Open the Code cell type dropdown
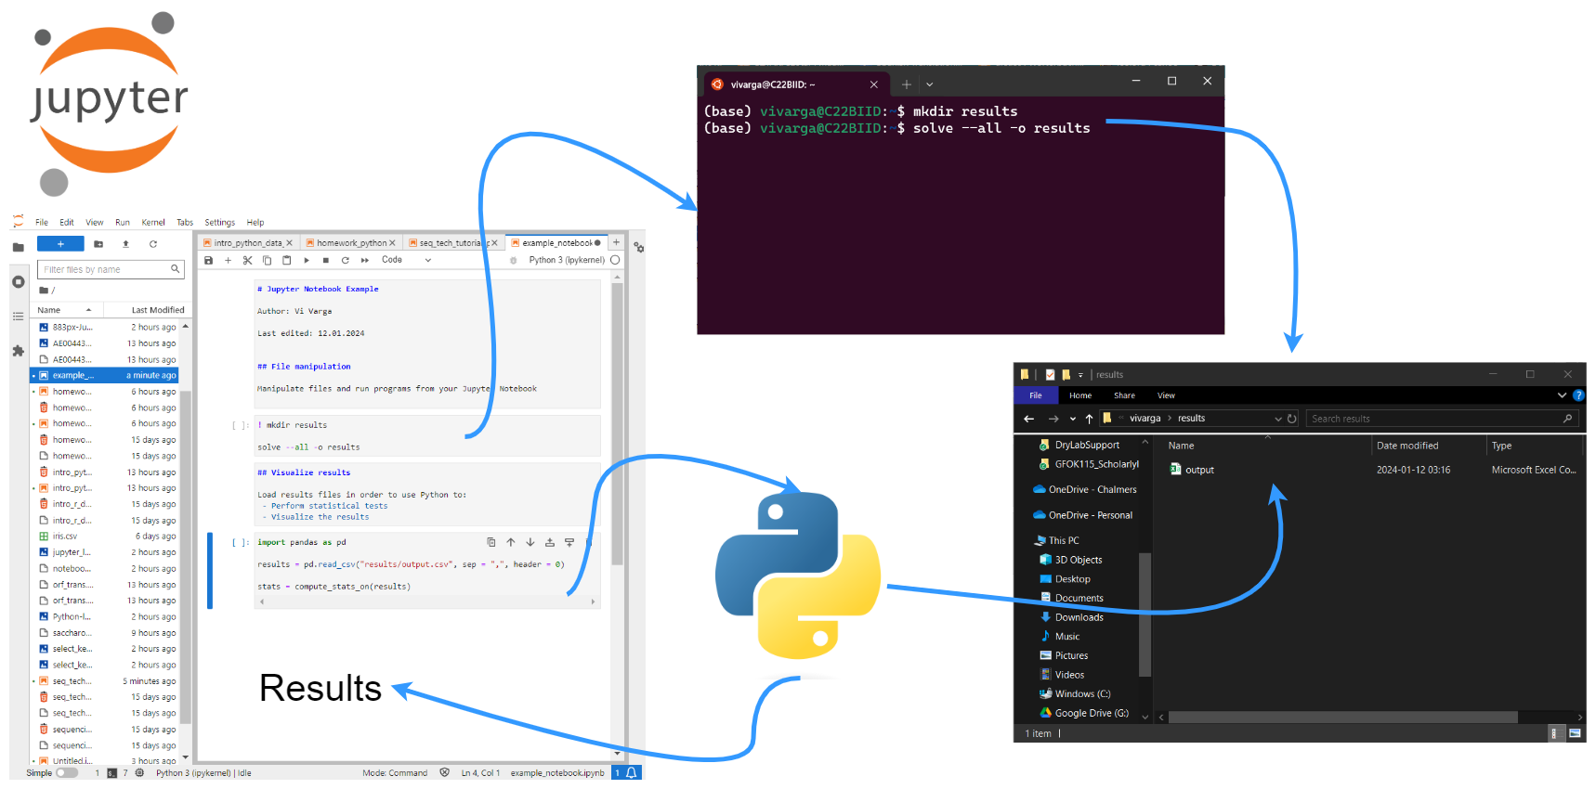Viewport: 1596px width, 789px height. 407,261
